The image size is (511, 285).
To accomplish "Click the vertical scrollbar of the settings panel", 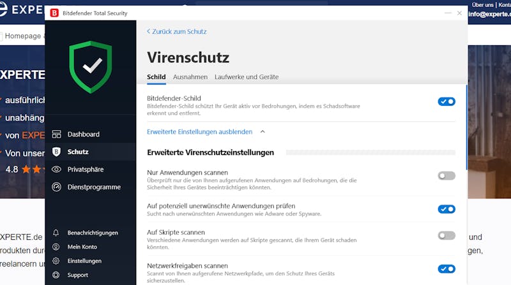I will pos(467,127).
